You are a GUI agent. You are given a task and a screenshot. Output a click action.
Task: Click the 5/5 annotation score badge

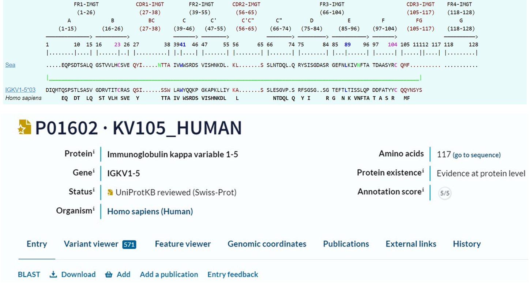point(444,193)
